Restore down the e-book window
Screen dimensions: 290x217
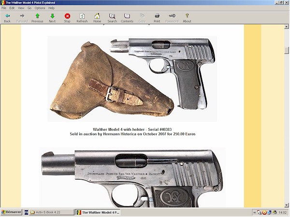pos(281,2)
